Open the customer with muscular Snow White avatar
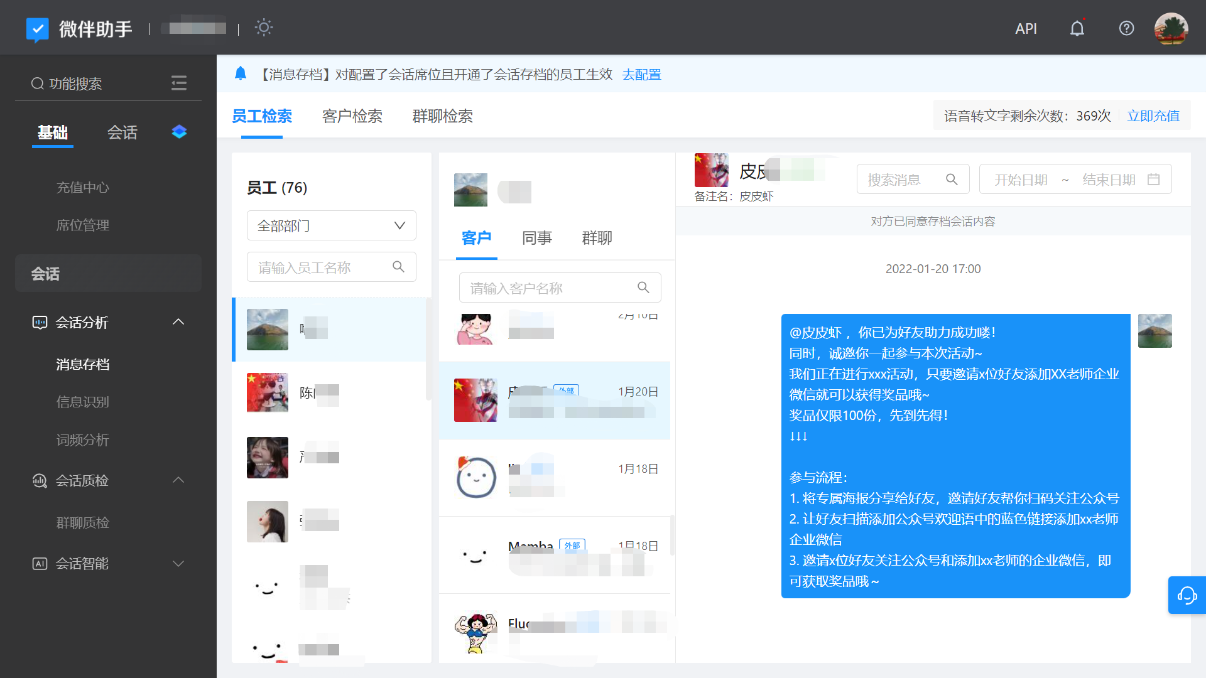The height and width of the screenshot is (678, 1206). [x=475, y=632]
